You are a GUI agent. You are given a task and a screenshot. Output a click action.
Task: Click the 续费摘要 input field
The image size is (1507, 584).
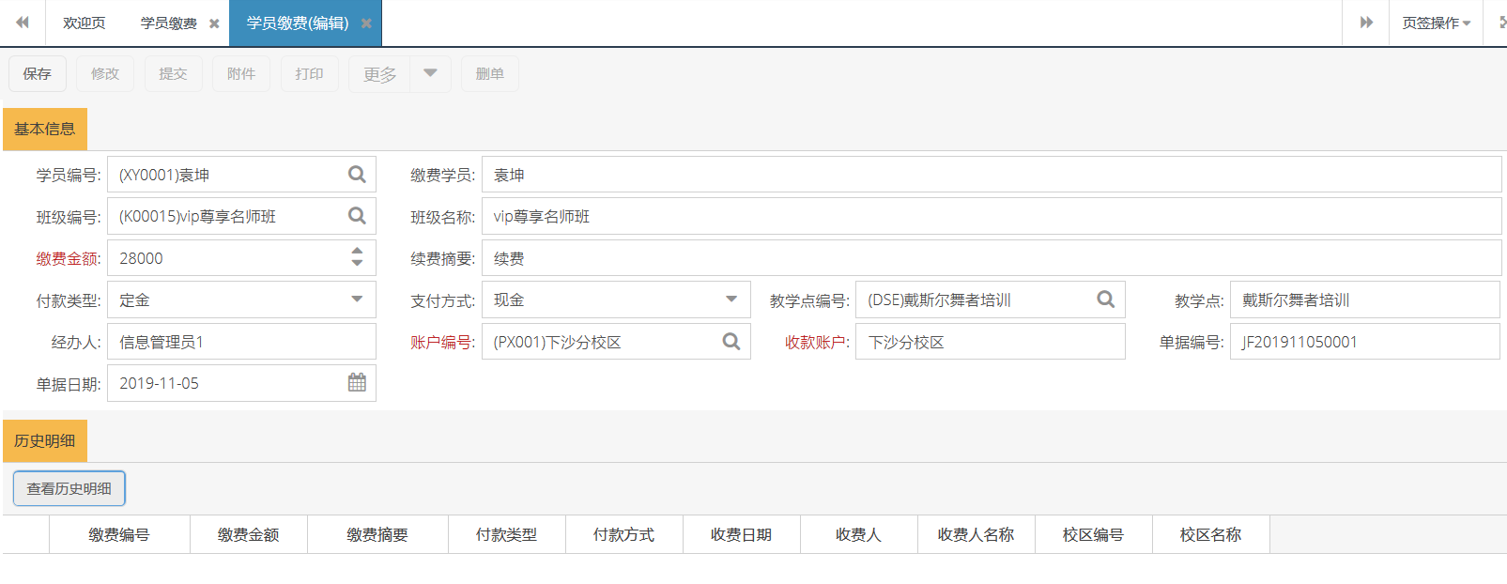pos(991,258)
